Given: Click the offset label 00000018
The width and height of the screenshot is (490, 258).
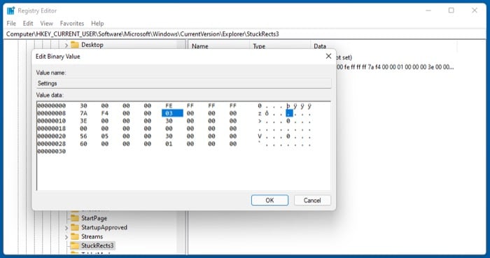Looking at the screenshot, I should tap(52, 129).
